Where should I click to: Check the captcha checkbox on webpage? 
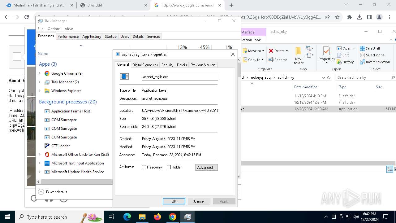point(17,57)
